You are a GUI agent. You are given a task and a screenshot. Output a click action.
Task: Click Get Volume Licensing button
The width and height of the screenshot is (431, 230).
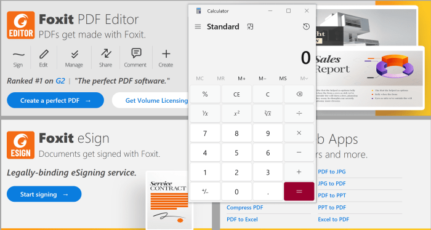pos(150,100)
